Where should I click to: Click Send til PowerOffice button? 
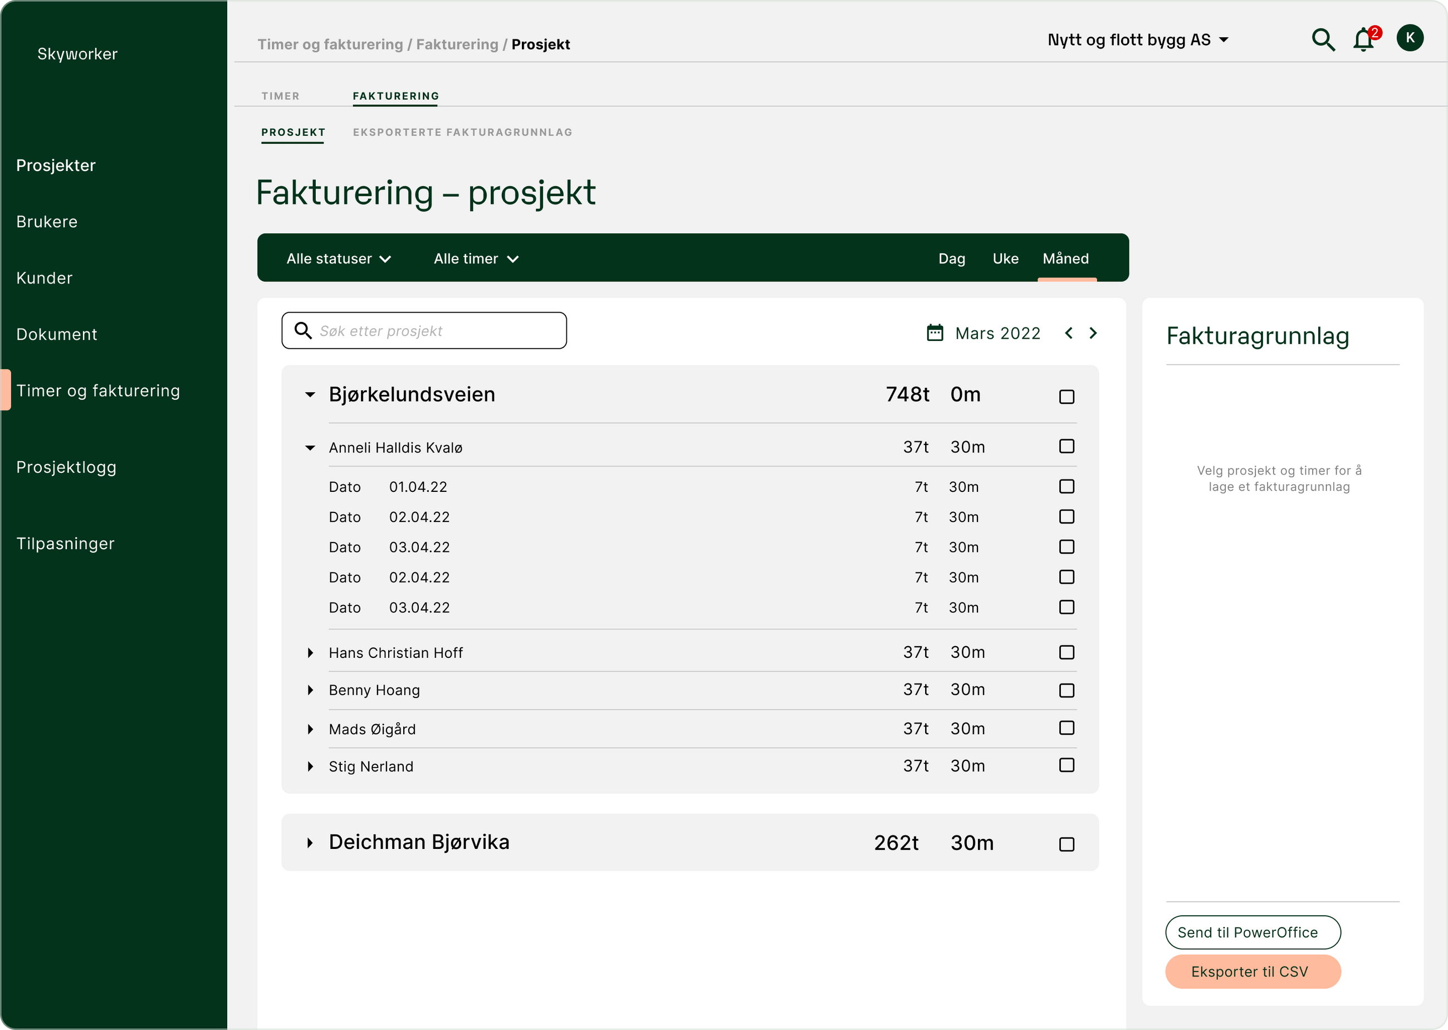(x=1252, y=933)
